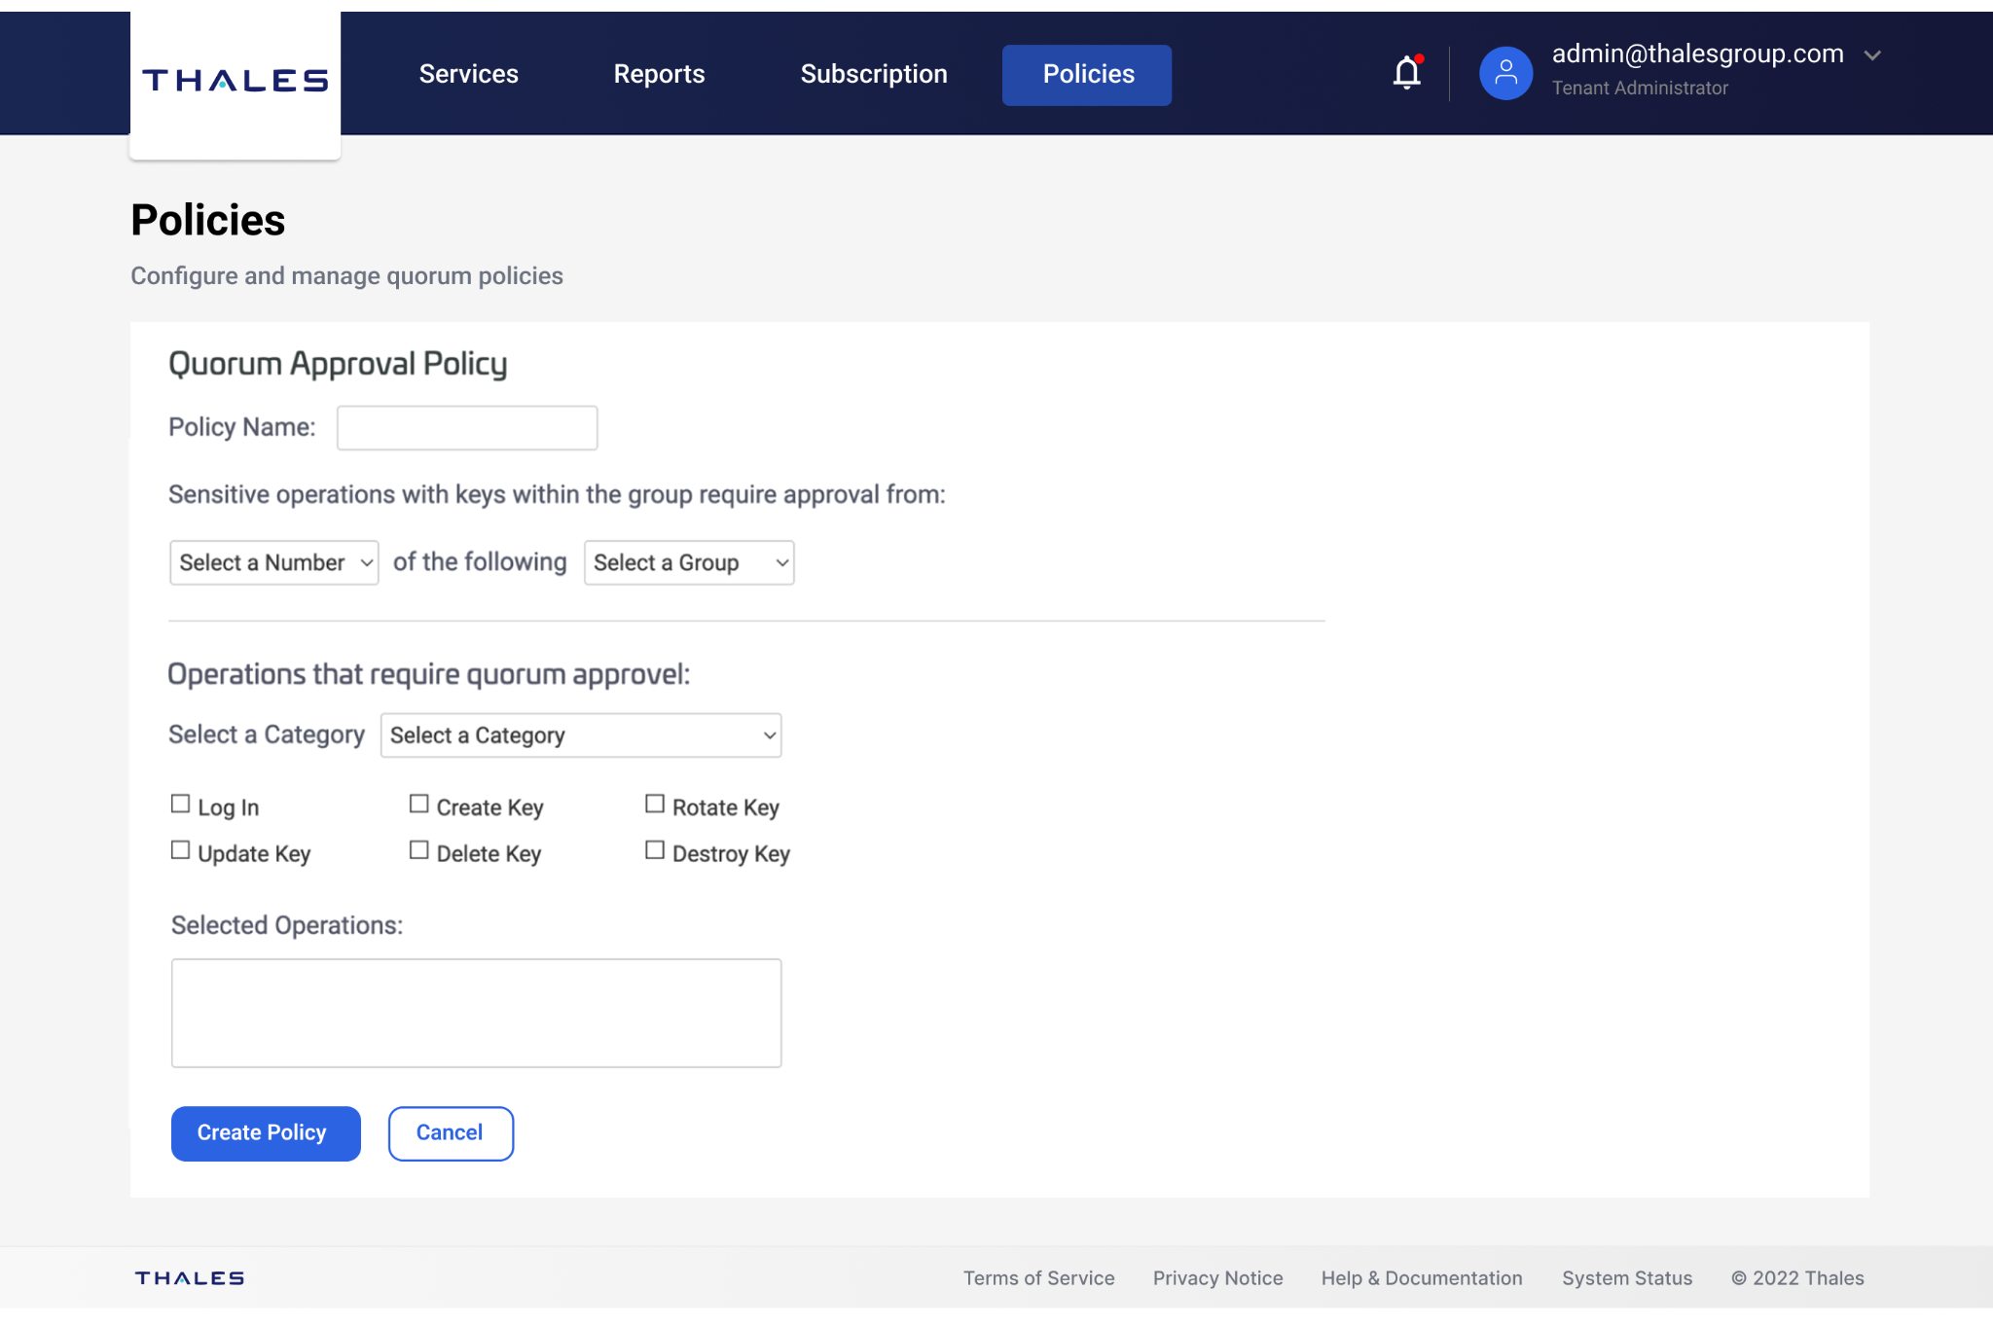Enable the Destroy Key checkbox
This screenshot has height=1325, width=1993.
click(x=655, y=850)
